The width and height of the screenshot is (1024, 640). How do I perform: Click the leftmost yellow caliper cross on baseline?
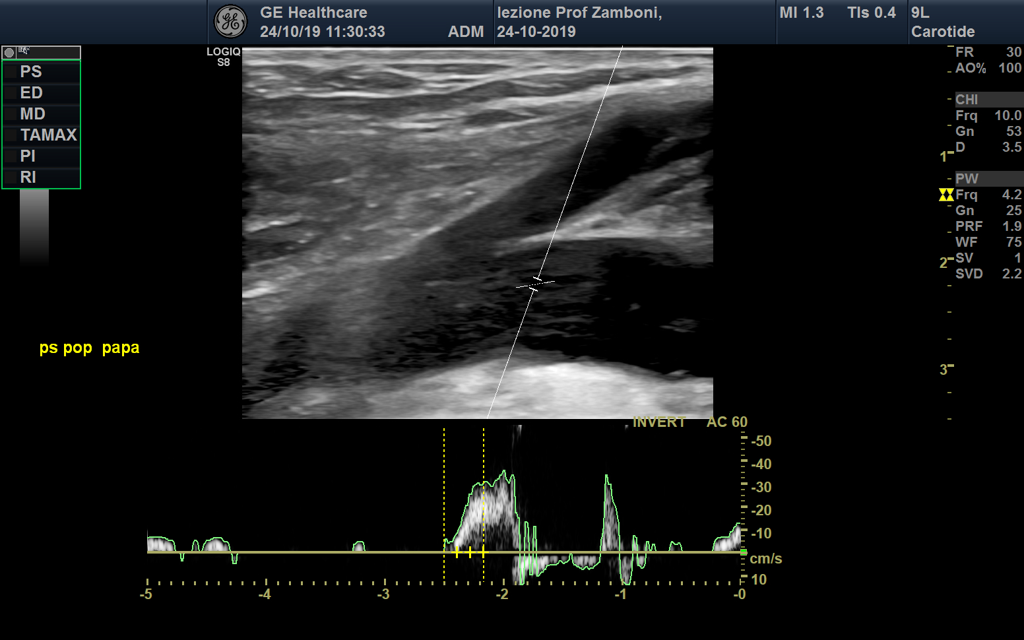tap(457, 552)
